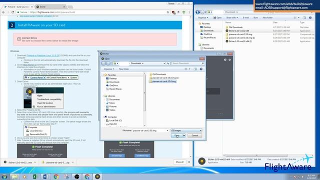
Task: Select Pictures library in Open dialog
Action: (111, 106)
